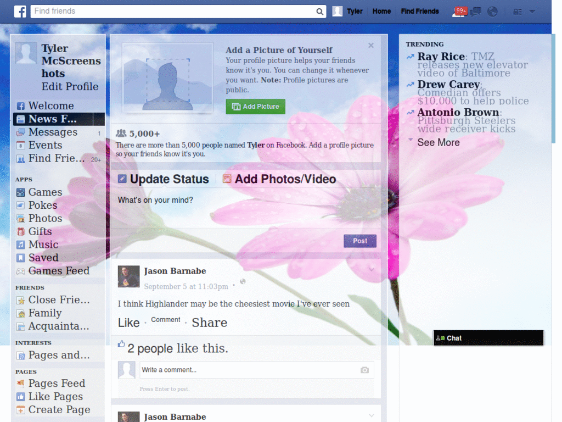Open the Chat bar
The width and height of the screenshot is (562, 422).
click(488, 338)
